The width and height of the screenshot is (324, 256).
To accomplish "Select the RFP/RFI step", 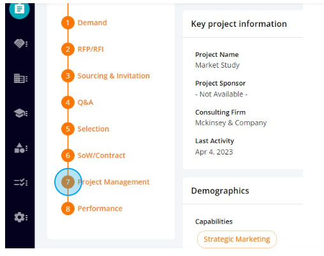I will click(x=91, y=49).
